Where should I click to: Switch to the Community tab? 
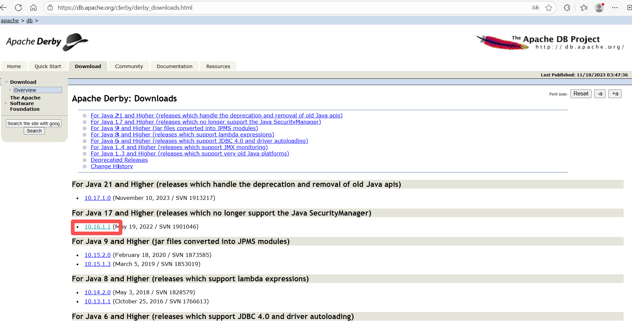(x=129, y=66)
